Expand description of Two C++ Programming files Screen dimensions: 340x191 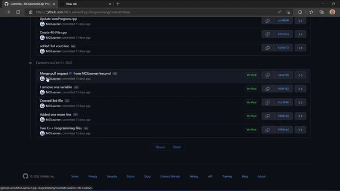pos(86,128)
